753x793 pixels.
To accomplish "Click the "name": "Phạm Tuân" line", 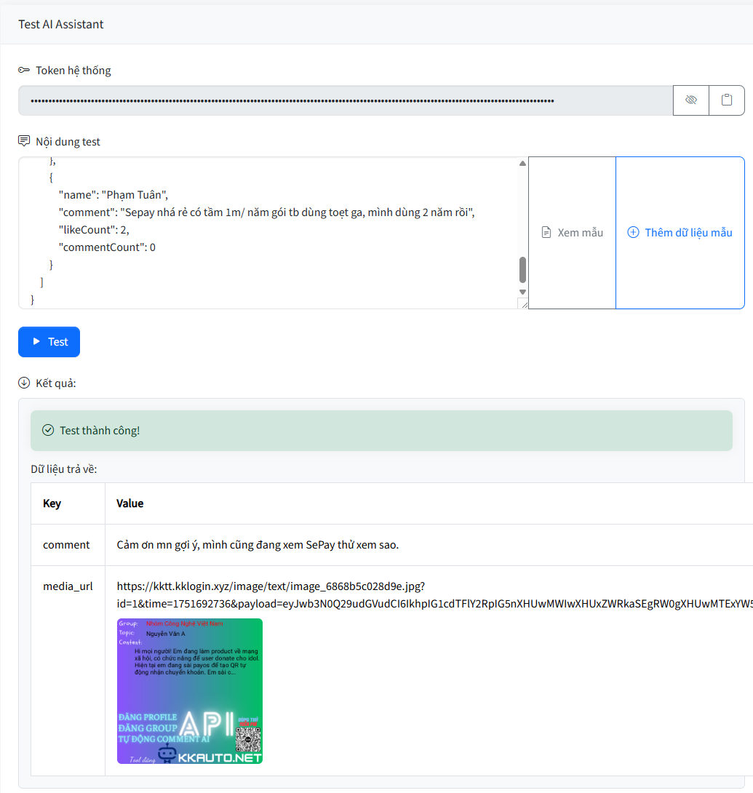I will click(113, 195).
